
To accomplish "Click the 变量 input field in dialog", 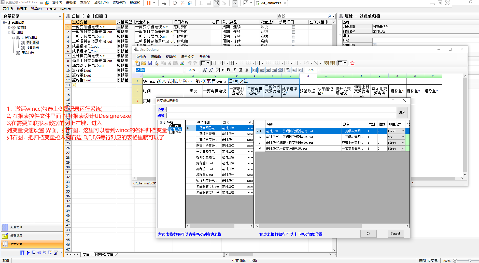I will 281,110.
